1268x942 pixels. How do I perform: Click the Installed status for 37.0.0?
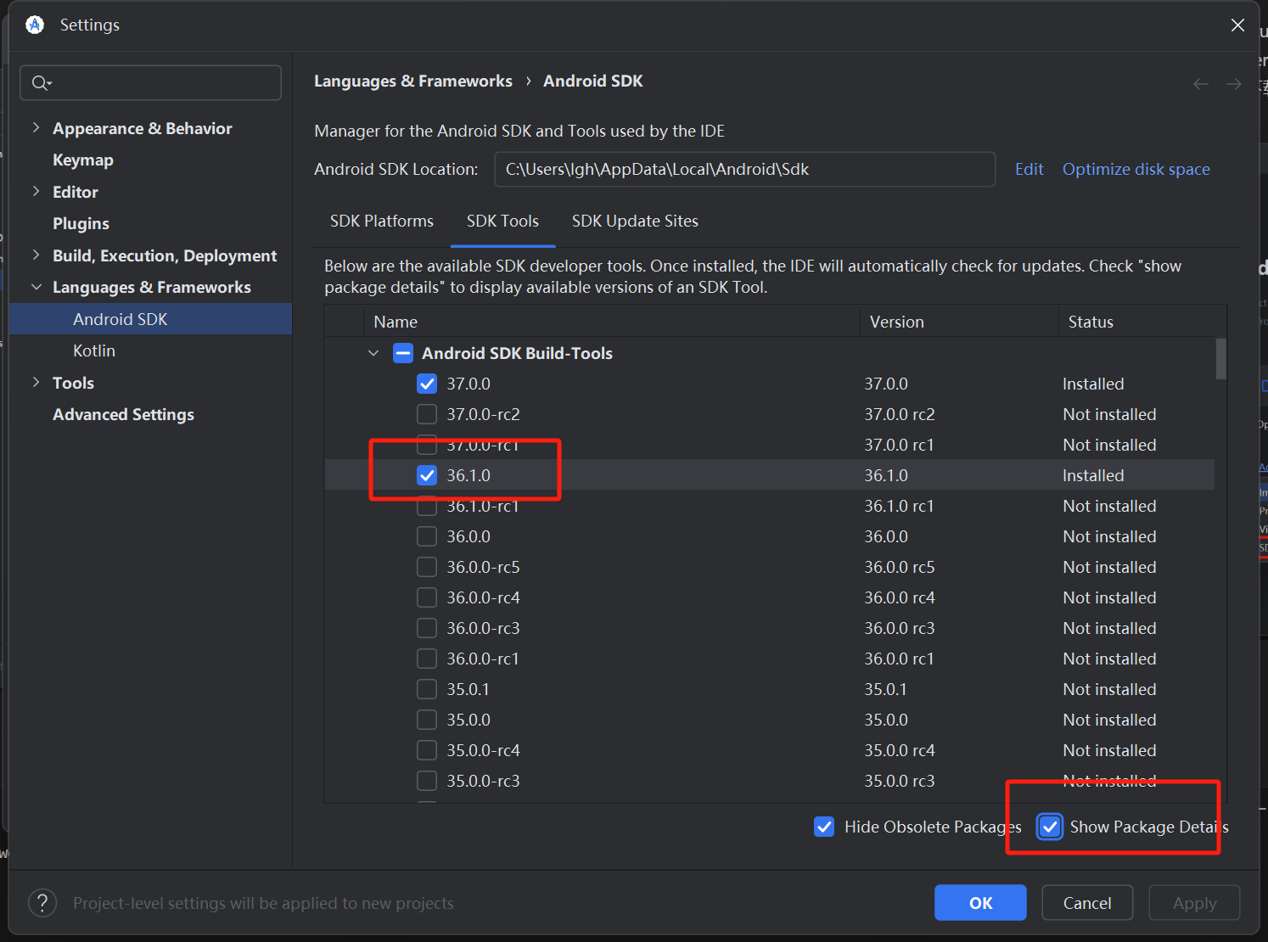[1093, 384]
